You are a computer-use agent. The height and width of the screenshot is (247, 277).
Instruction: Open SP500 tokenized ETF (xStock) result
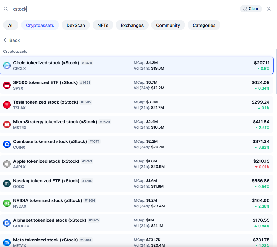tap(137, 85)
